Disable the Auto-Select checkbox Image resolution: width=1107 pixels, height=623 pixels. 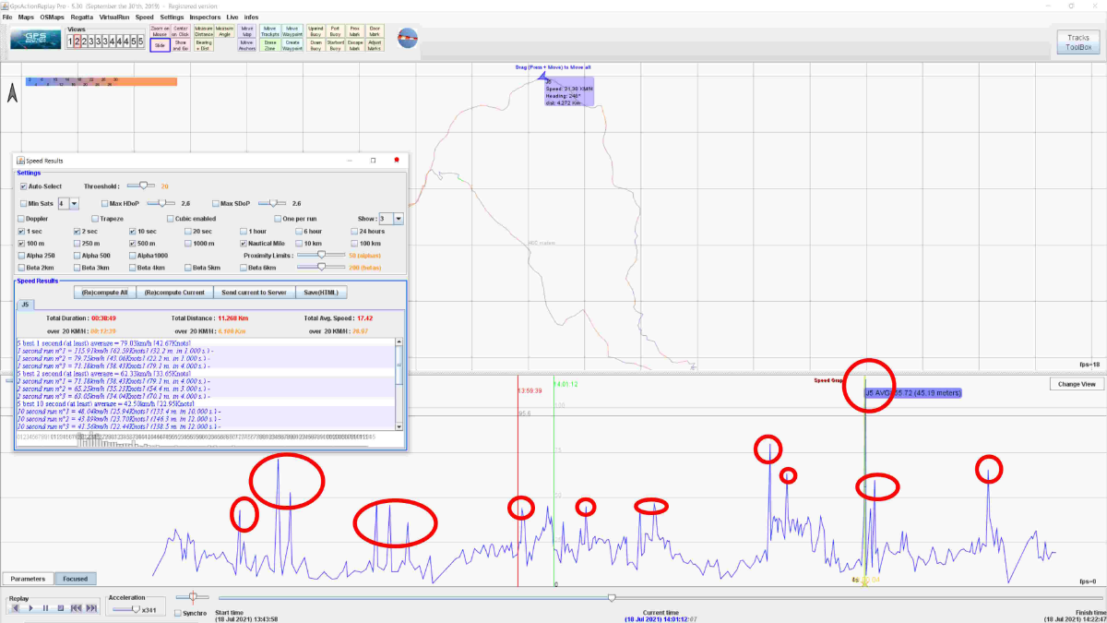coord(24,186)
